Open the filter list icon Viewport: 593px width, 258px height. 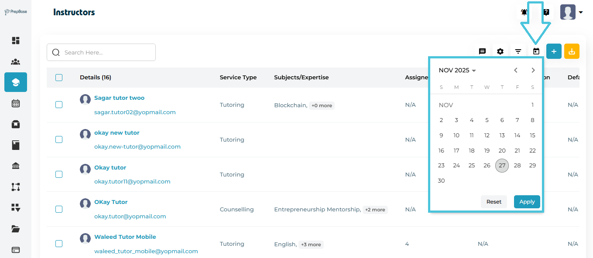click(x=518, y=51)
